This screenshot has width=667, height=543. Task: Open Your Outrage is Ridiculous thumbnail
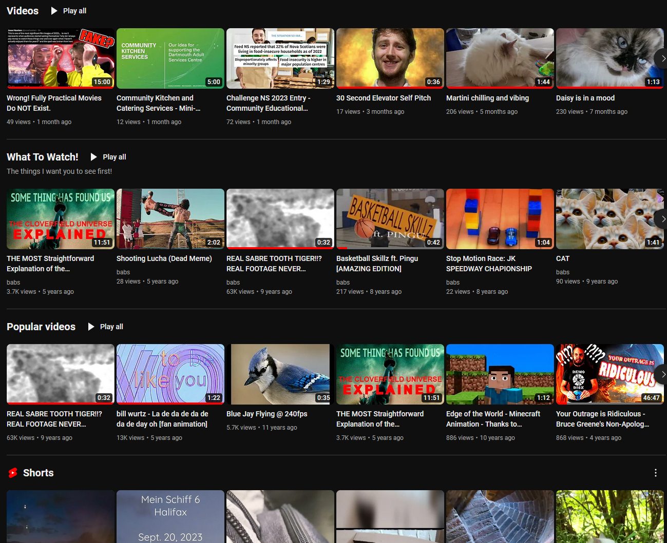610,374
